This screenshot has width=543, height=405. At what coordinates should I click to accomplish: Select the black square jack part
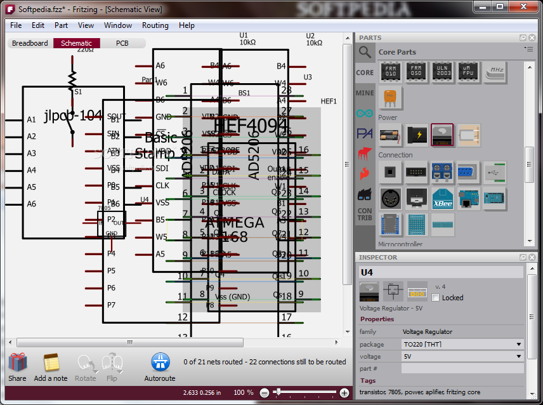pyautogui.click(x=390, y=172)
